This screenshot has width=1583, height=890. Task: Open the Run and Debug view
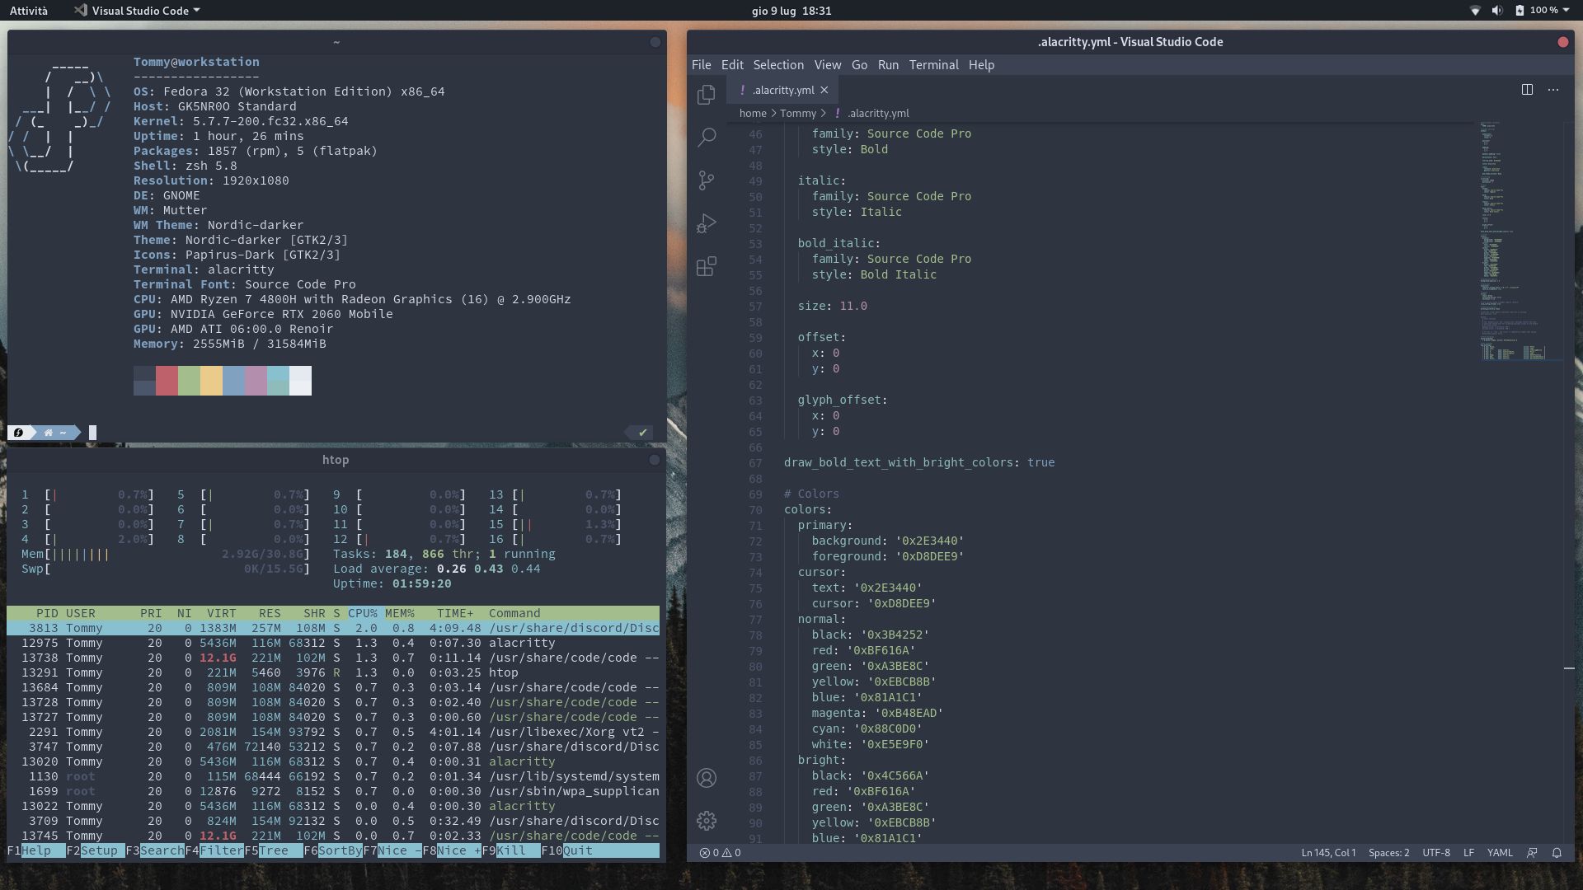[x=707, y=223]
